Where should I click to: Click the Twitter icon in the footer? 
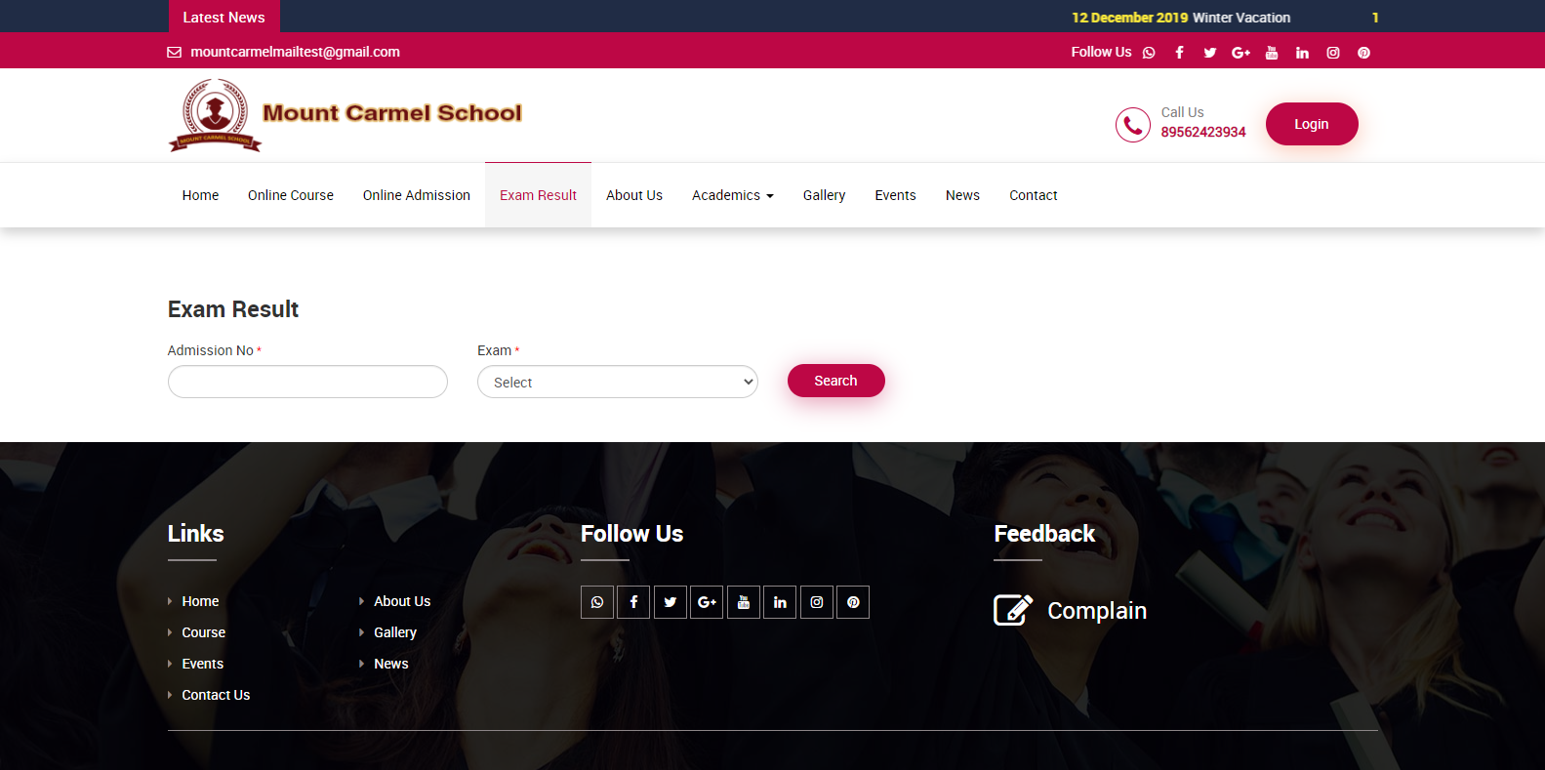click(671, 602)
